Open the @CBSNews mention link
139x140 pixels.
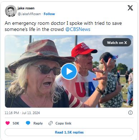(x=78, y=30)
